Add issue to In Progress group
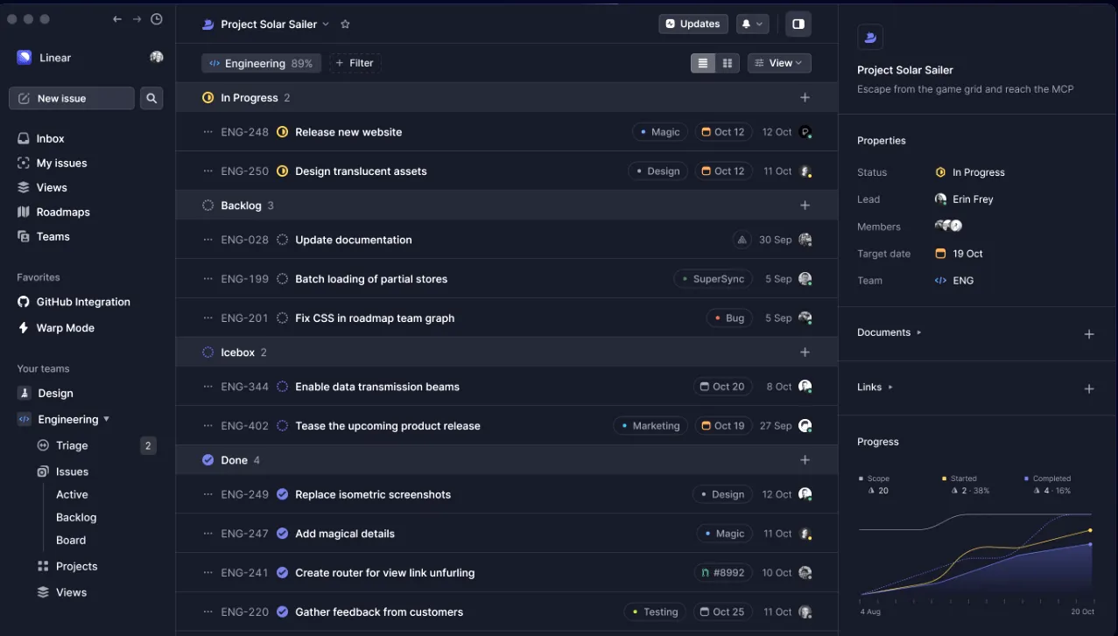Viewport: 1118px width, 636px height. pos(805,97)
